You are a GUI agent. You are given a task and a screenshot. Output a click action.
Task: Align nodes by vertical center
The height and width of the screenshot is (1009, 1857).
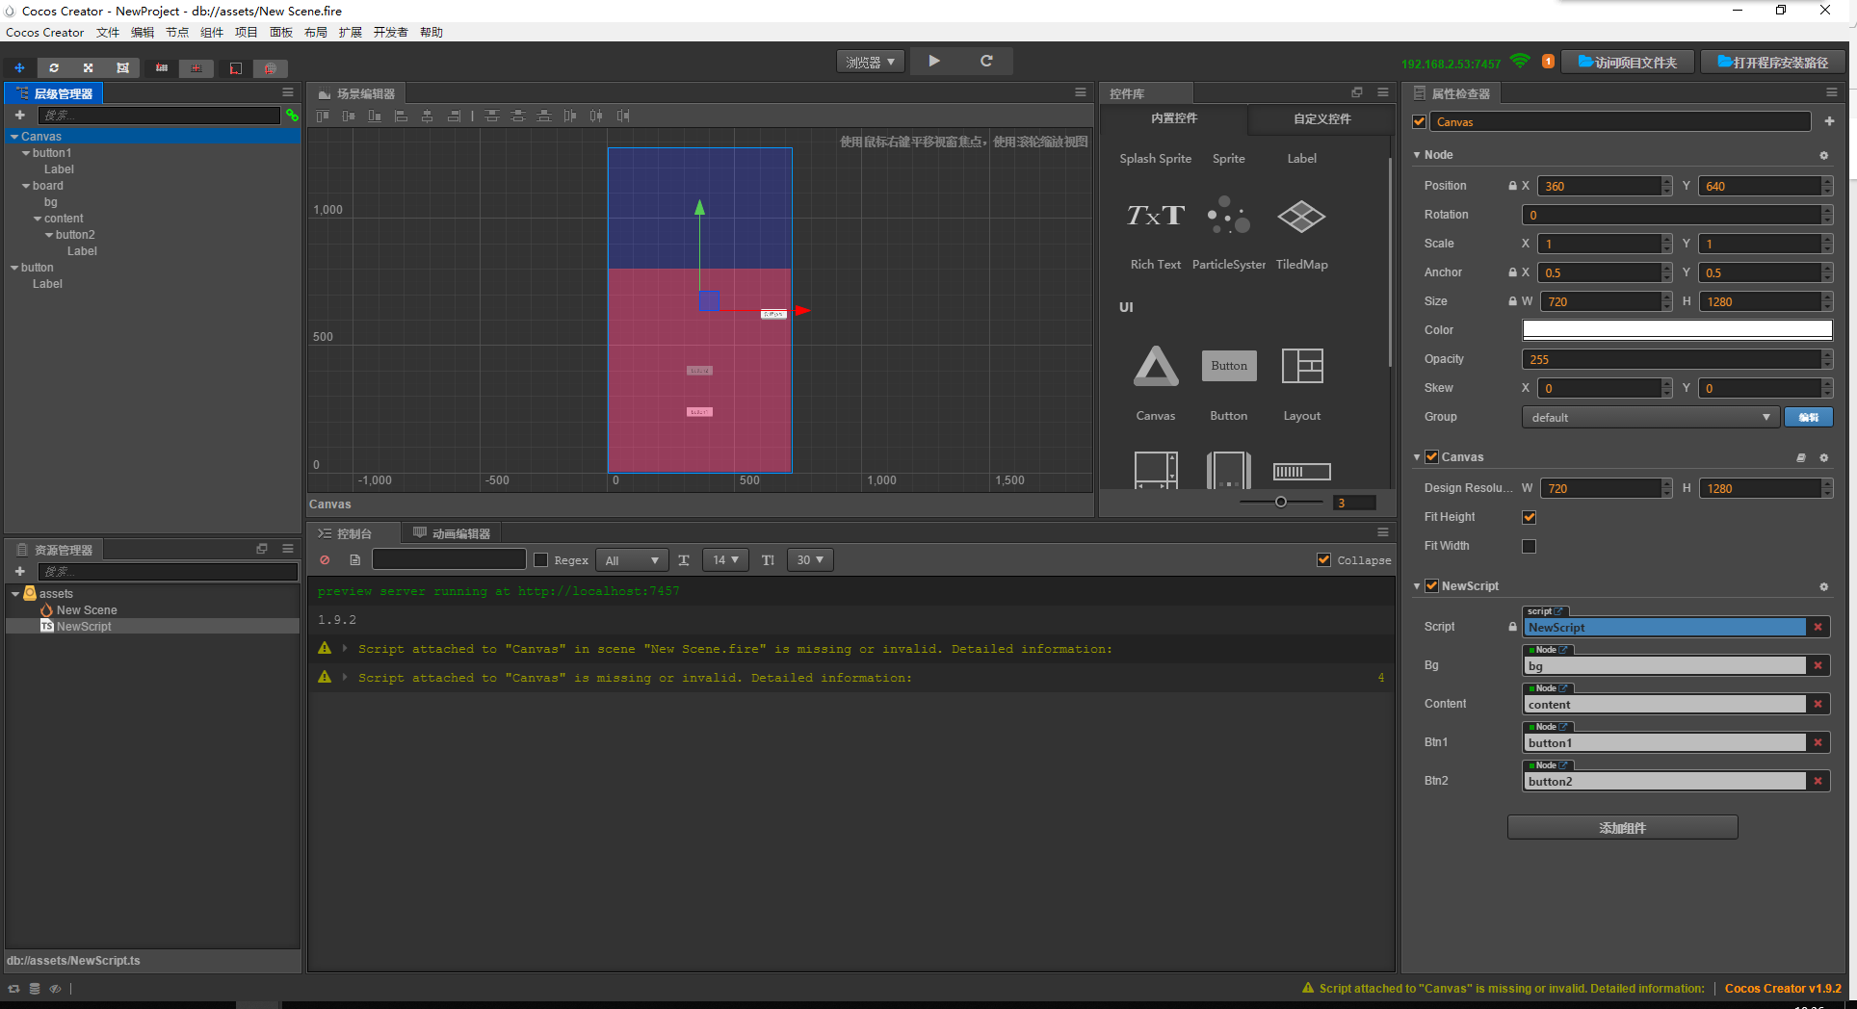349,116
